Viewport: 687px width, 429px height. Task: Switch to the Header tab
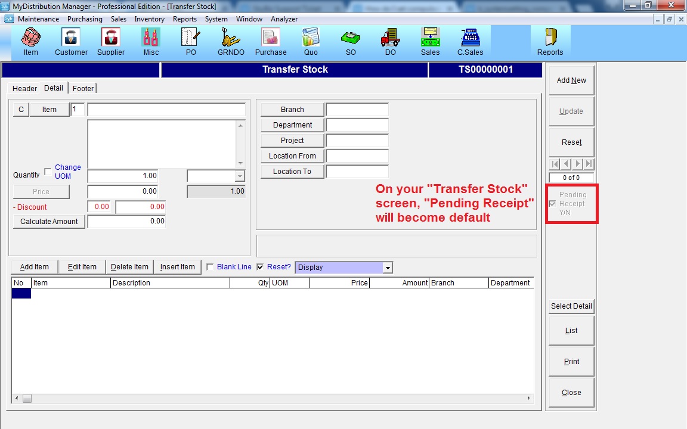(24, 88)
